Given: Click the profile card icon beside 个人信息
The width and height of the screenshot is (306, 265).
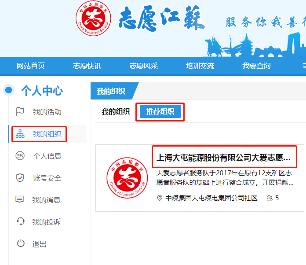Looking at the screenshot, I should coord(20,156).
